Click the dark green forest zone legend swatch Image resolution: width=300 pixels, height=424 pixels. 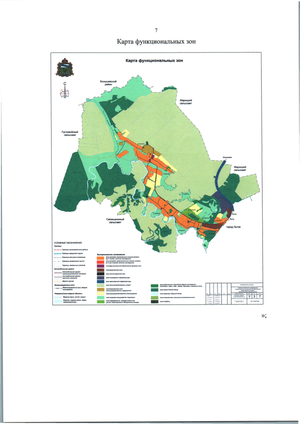[x=154, y=290]
